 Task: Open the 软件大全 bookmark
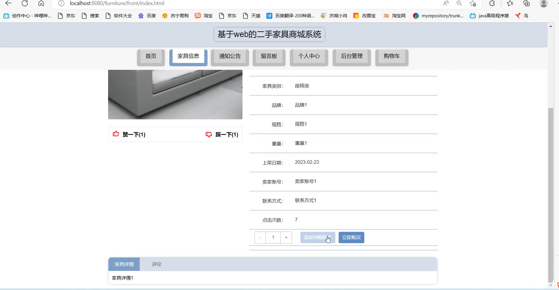119,16
